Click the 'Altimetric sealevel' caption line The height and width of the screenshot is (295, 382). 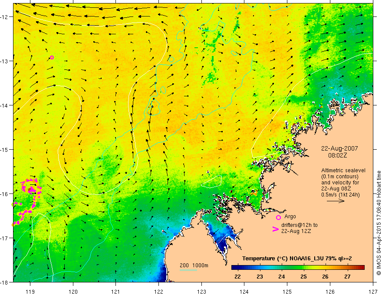(343, 170)
